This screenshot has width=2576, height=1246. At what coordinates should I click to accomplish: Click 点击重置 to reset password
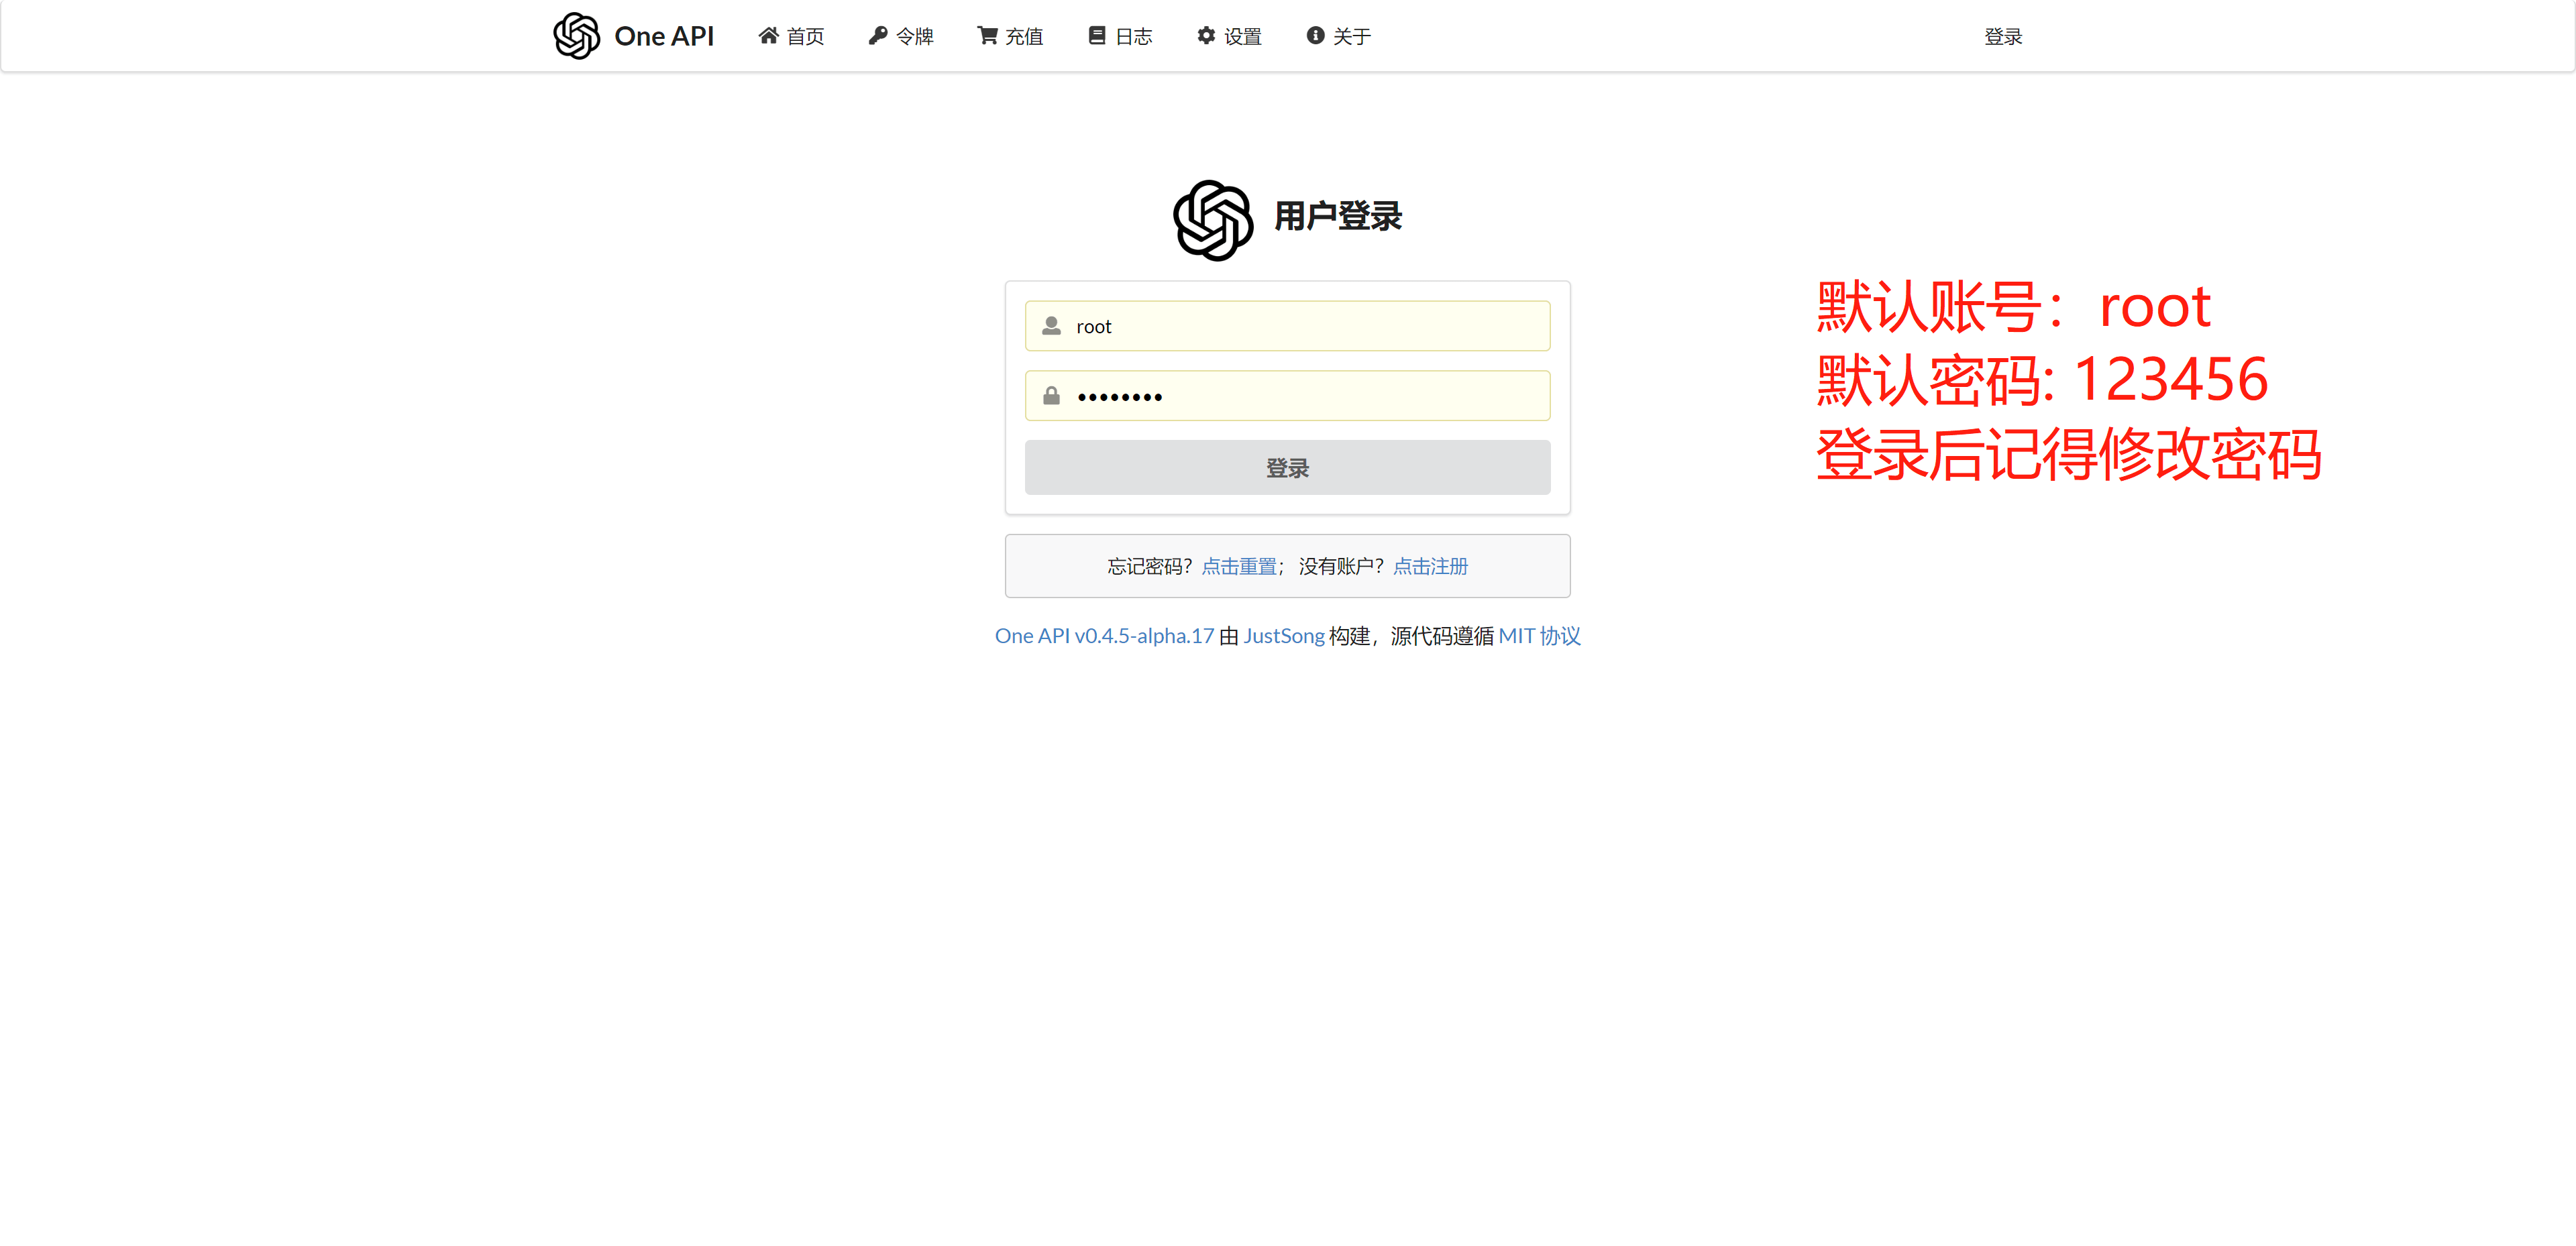pos(1239,565)
